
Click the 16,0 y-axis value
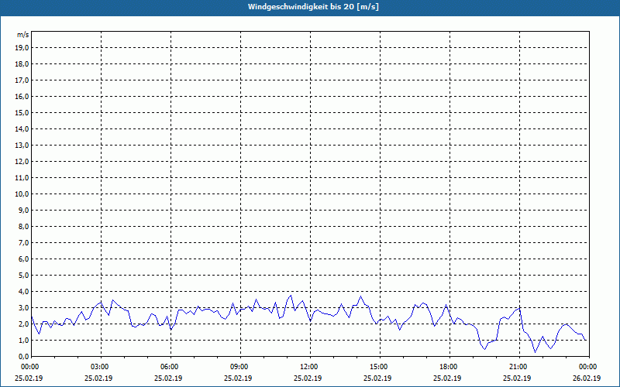[22, 96]
